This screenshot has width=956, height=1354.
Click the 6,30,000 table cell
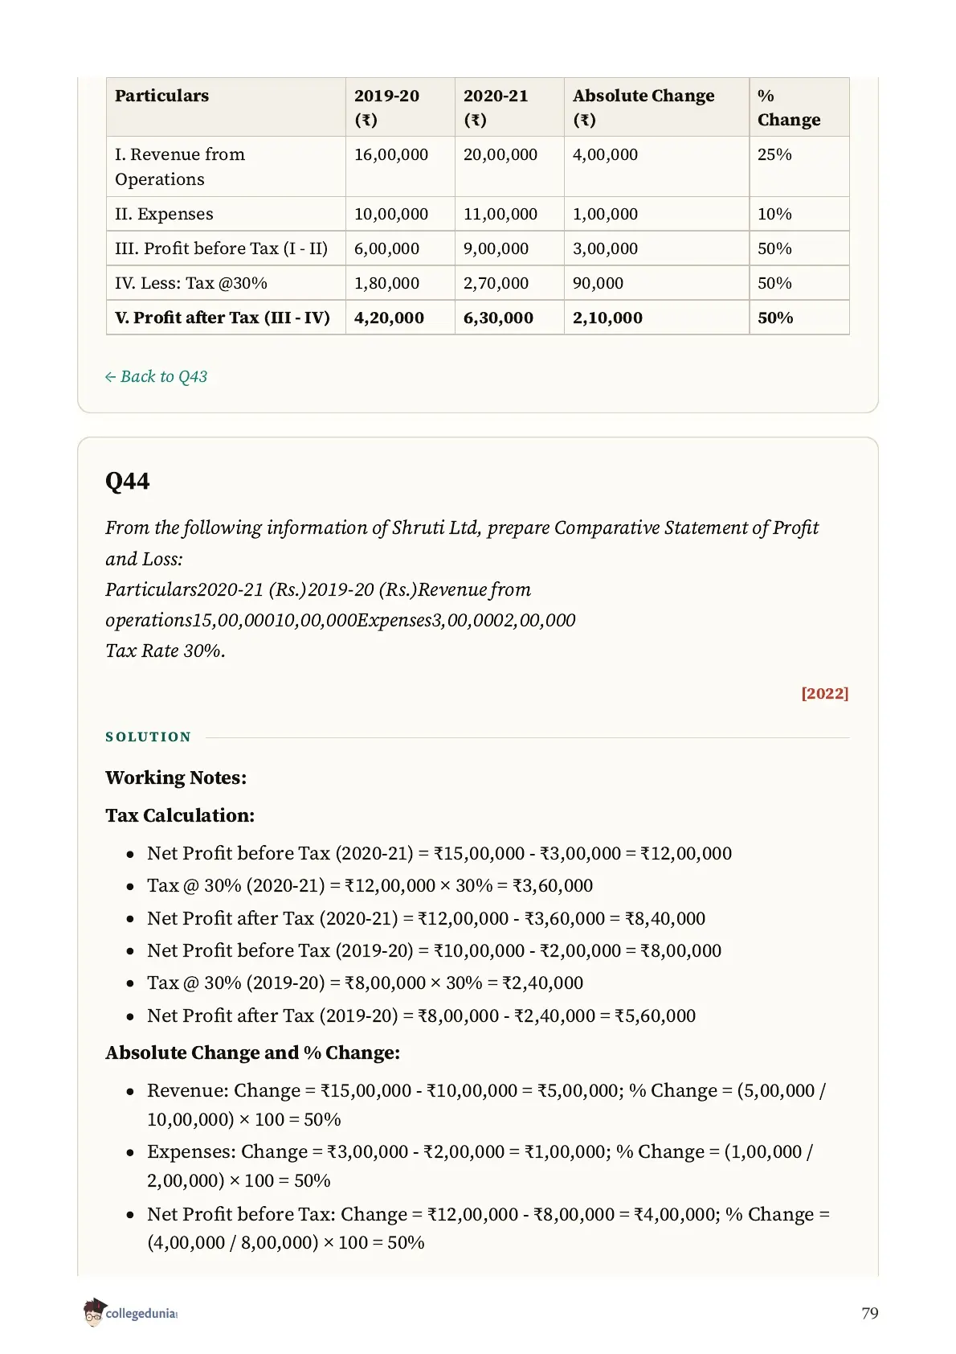point(498,318)
